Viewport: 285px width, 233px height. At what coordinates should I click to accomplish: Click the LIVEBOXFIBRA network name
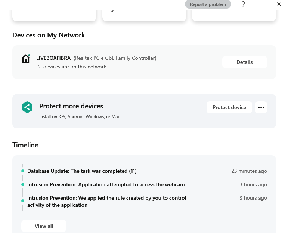click(53, 58)
